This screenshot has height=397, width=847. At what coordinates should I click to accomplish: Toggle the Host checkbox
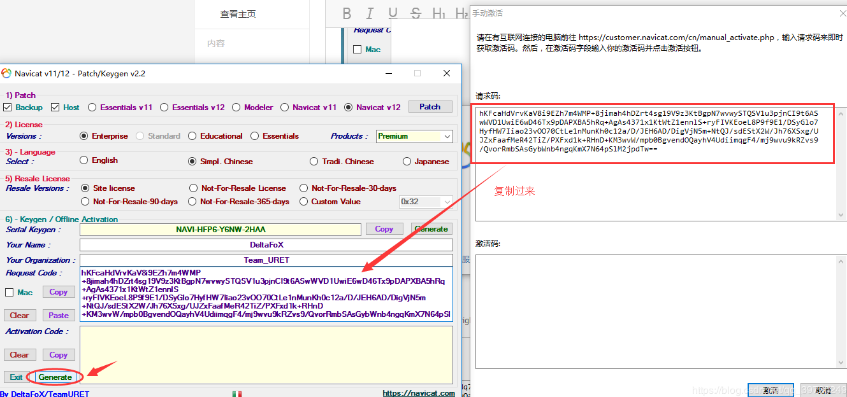(55, 107)
